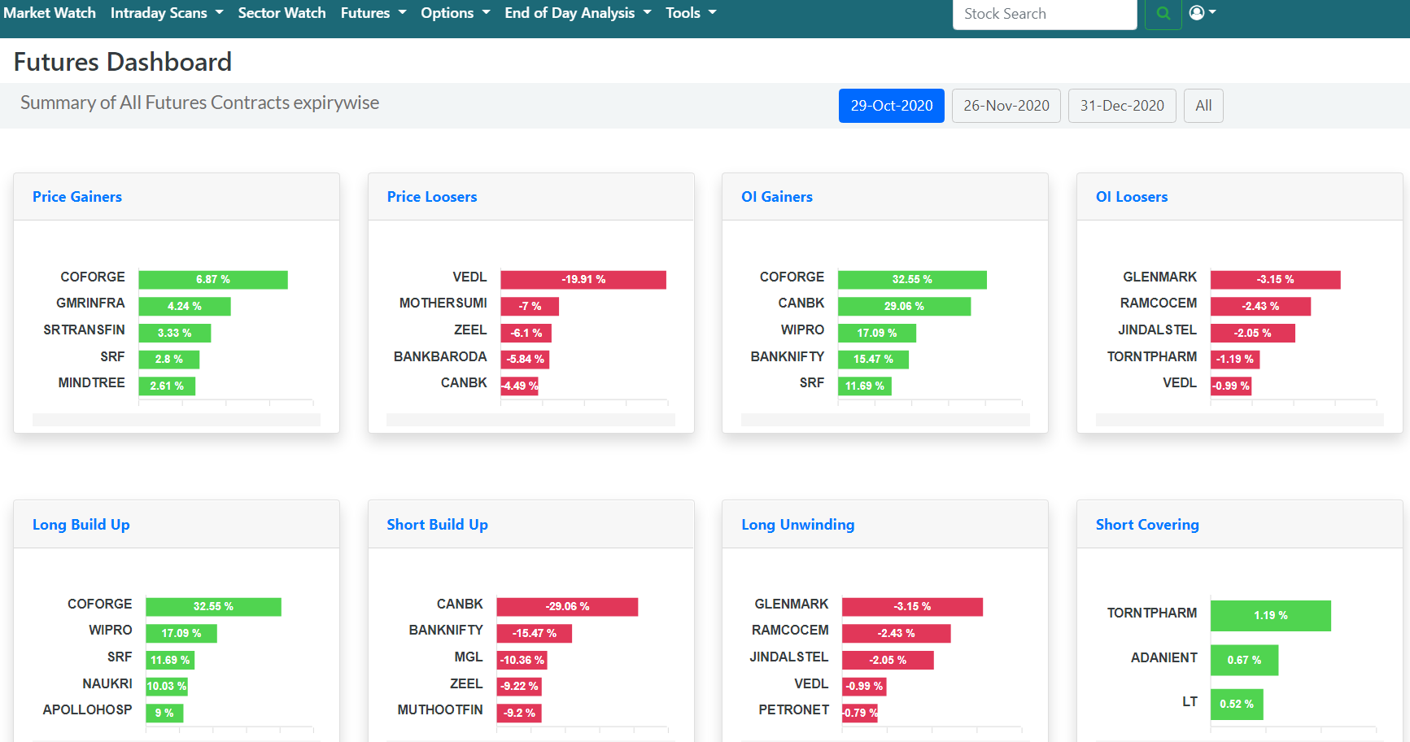Image resolution: width=1410 pixels, height=742 pixels.
Task: Select the 29-Oct-2020 expiry
Action: tap(892, 106)
